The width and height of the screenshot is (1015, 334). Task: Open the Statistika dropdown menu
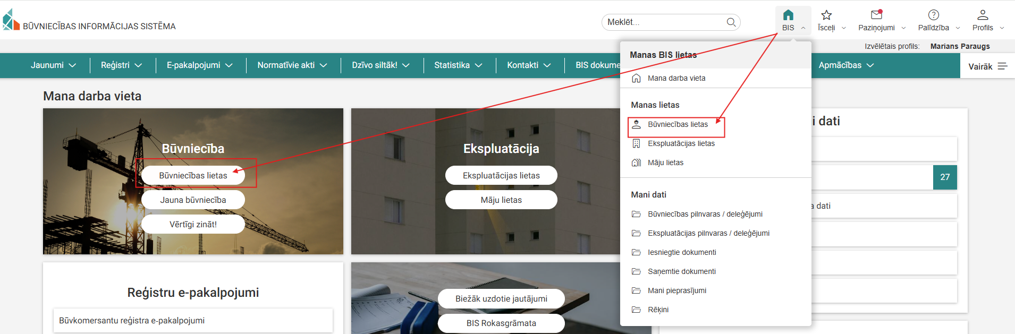pyautogui.click(x=458, y=65)
